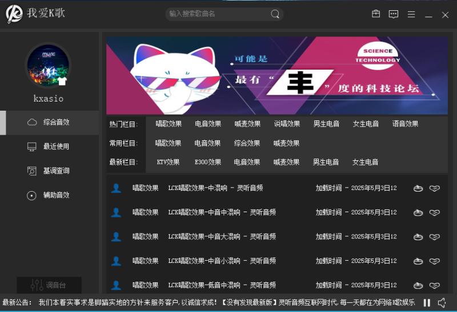Click cloud icon beside 综合音效
457x312 pixels.
(32, 122)
